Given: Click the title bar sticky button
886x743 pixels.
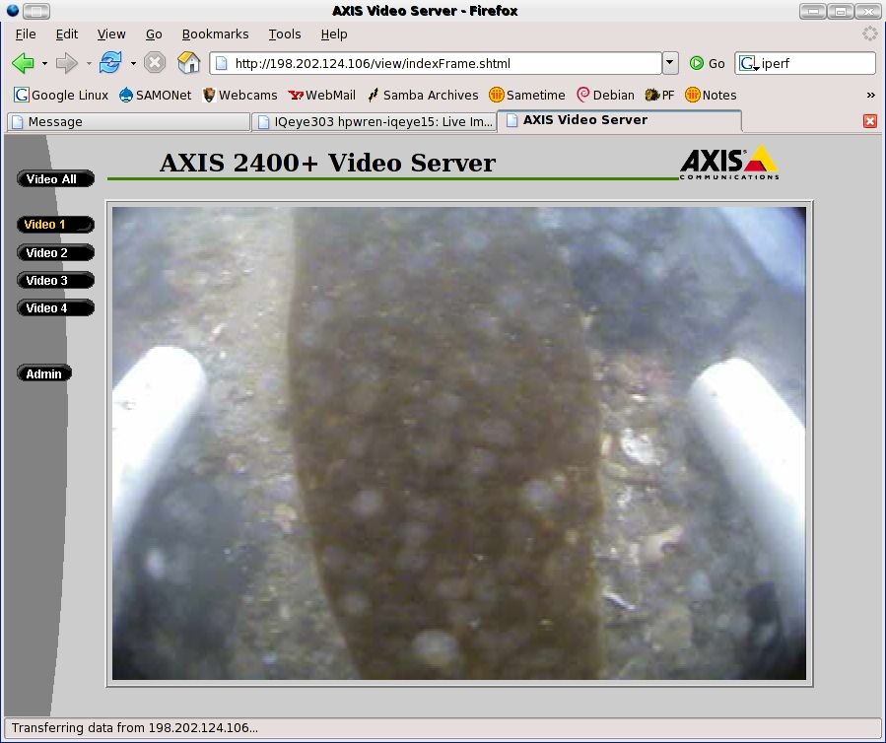Looking at the screenshot, I should (36, 11).
